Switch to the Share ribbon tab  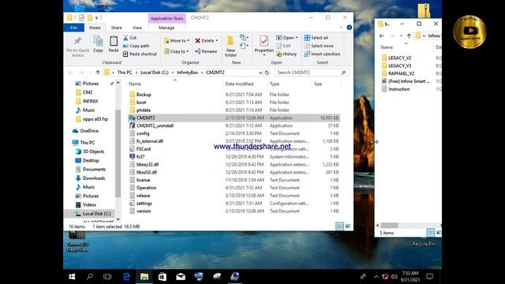coord(116,28)
